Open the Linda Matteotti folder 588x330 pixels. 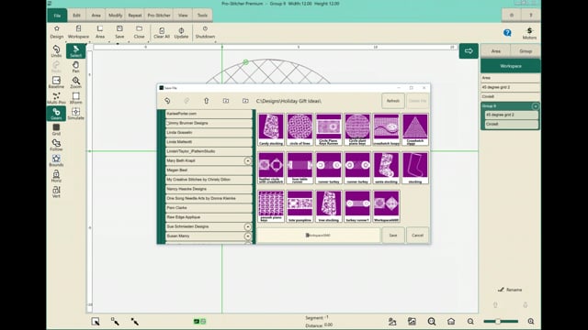click(x=209, y=142)
